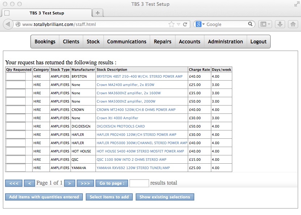The image size is (301, 215).
Task: Click Logout in the navigation bar
Action: pos(258,42)
